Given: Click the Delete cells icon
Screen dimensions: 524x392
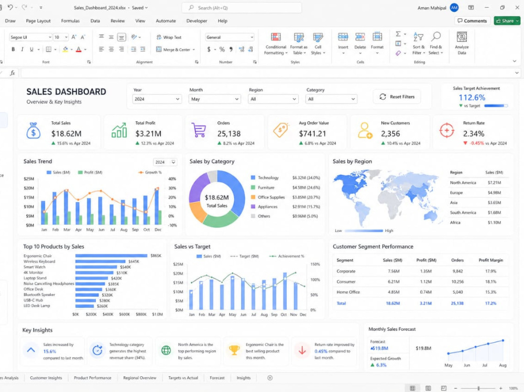Looking at the screenshot, I should pos(360,37).
